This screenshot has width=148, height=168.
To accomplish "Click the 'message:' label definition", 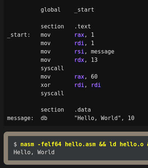I will click(20, 118).
